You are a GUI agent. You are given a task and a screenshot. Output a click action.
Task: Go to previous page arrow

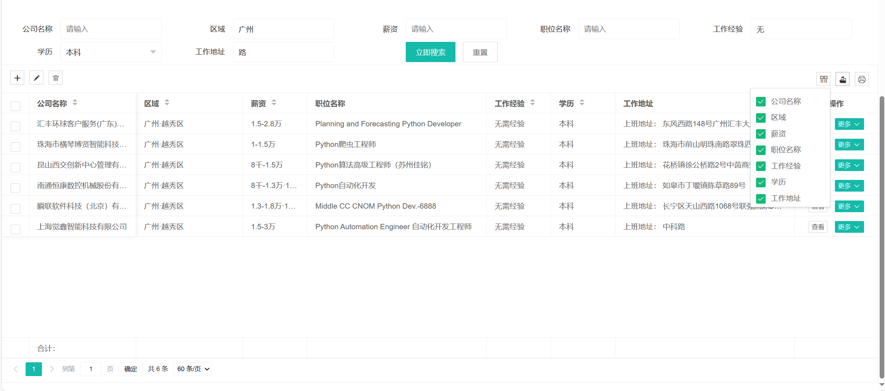(16, 369)
